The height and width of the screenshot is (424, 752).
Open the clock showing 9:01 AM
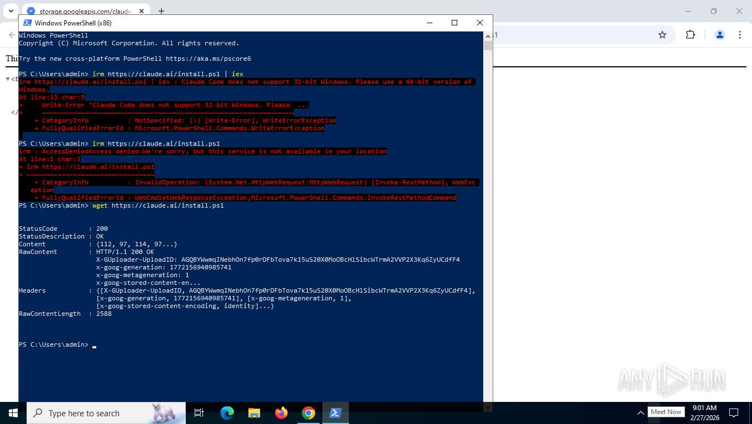(704, 413)
